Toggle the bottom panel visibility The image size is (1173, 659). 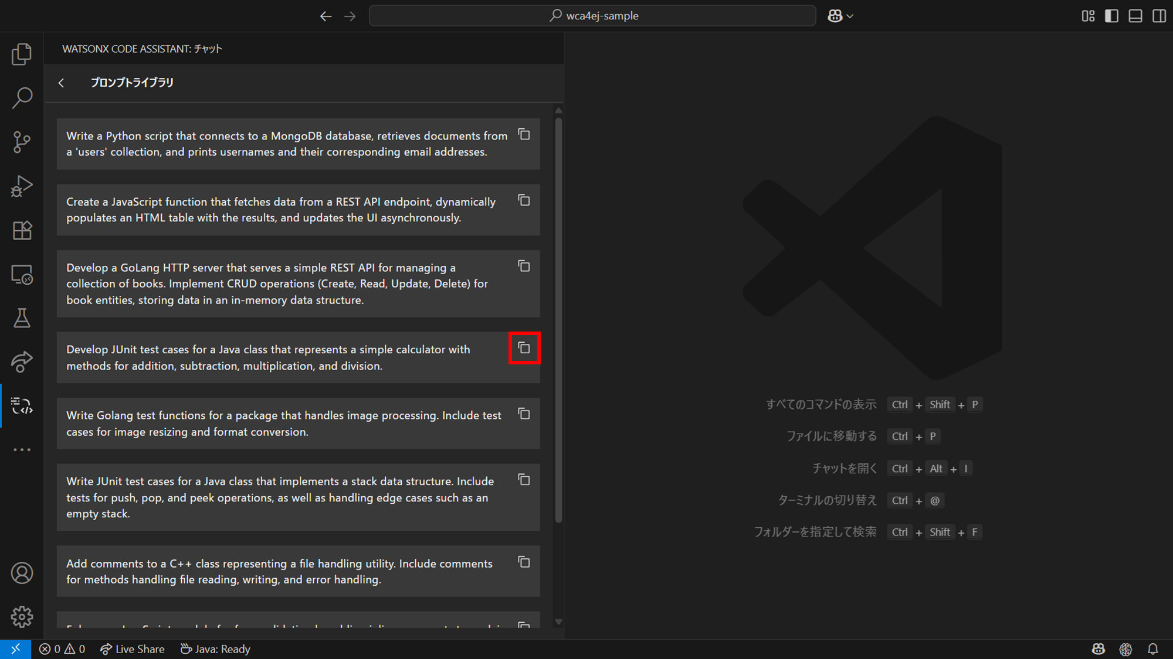(1135, 16)
